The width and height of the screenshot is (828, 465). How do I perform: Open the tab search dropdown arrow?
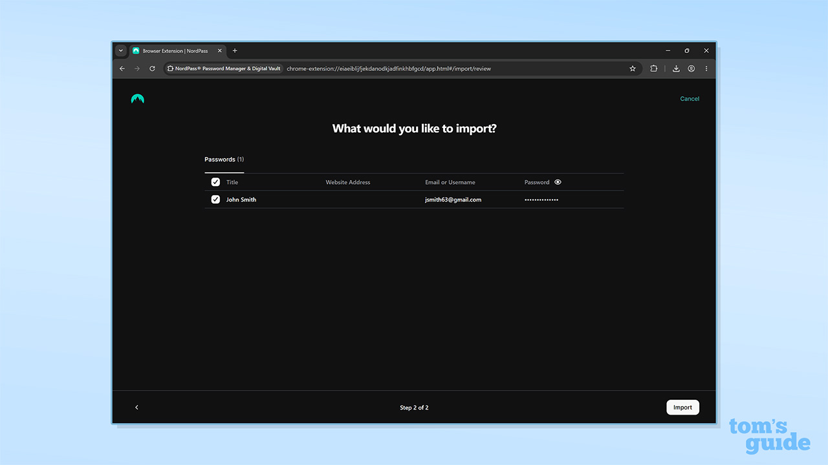120,50
